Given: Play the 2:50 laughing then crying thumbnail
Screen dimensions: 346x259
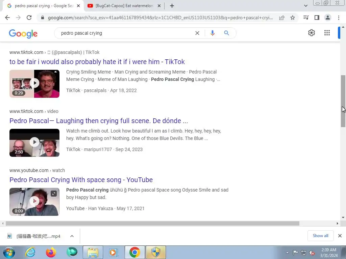Looking at the screenshot, I should pyautogui.click(x=34, y=143).
